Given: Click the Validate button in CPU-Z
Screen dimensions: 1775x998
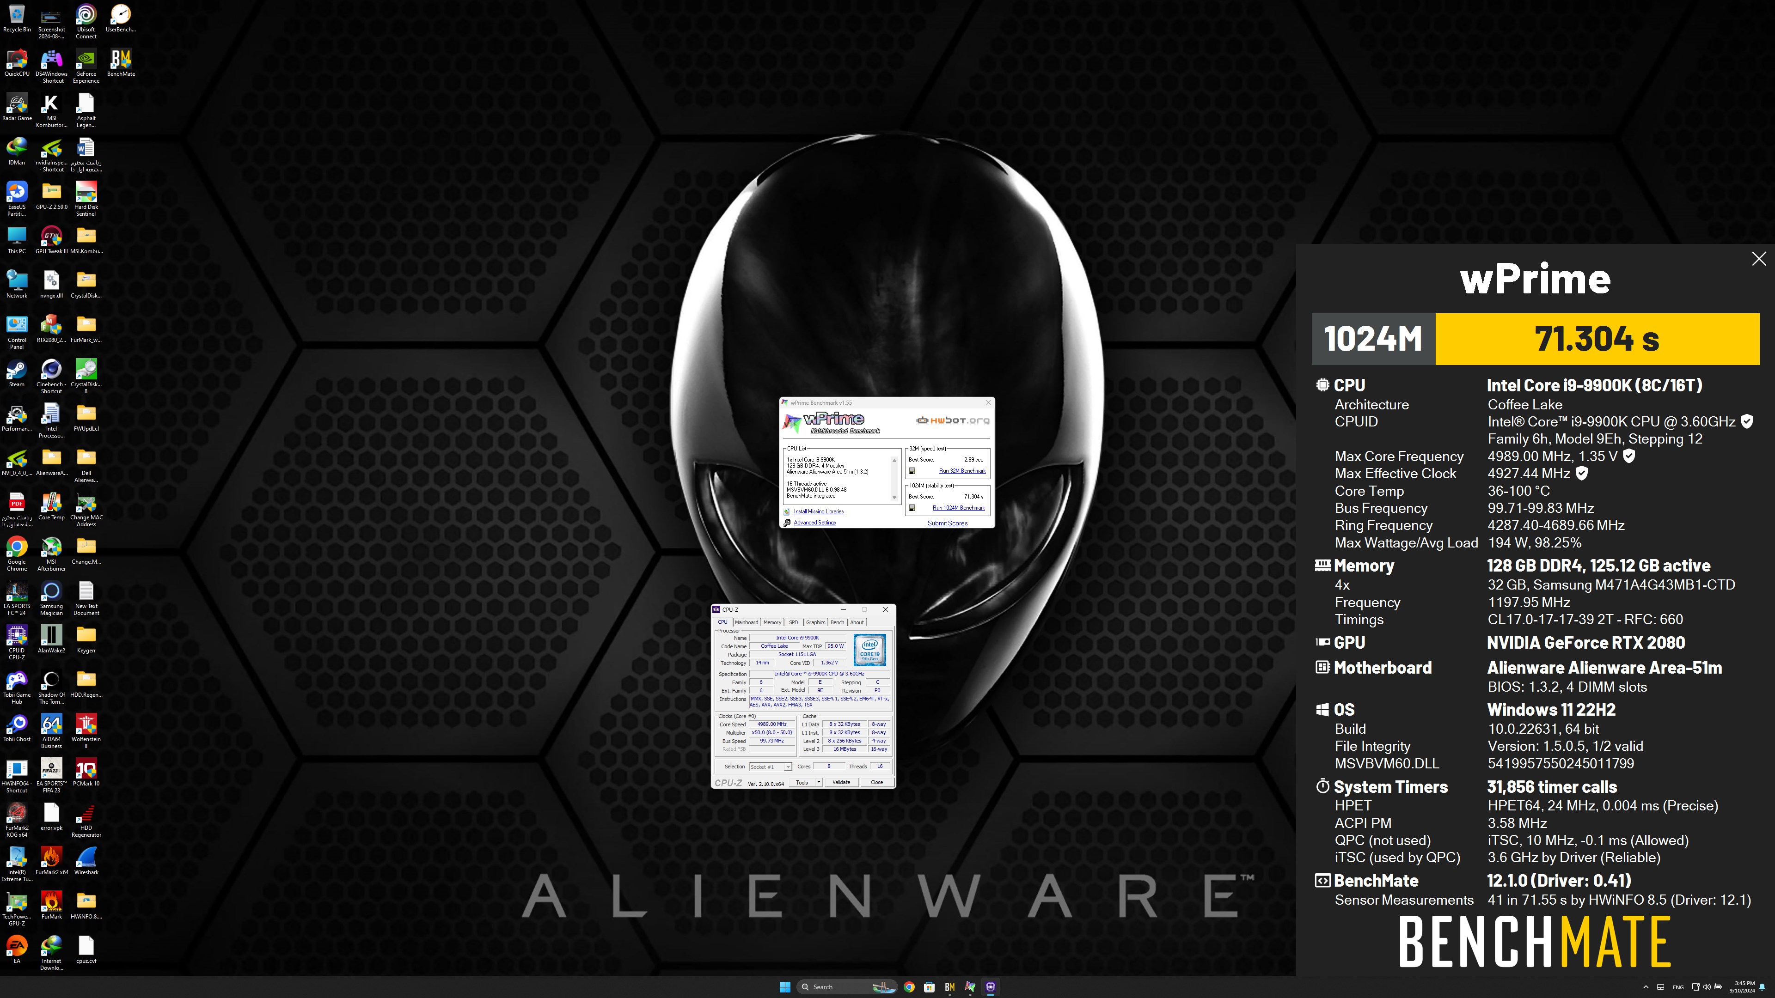Looking at the screenshot, I should click(x=841, y=782).
